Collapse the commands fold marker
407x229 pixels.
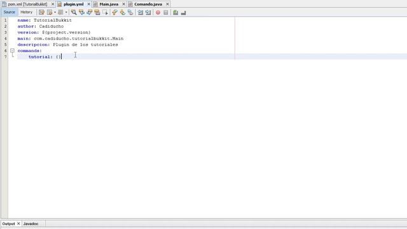[12, 51]
